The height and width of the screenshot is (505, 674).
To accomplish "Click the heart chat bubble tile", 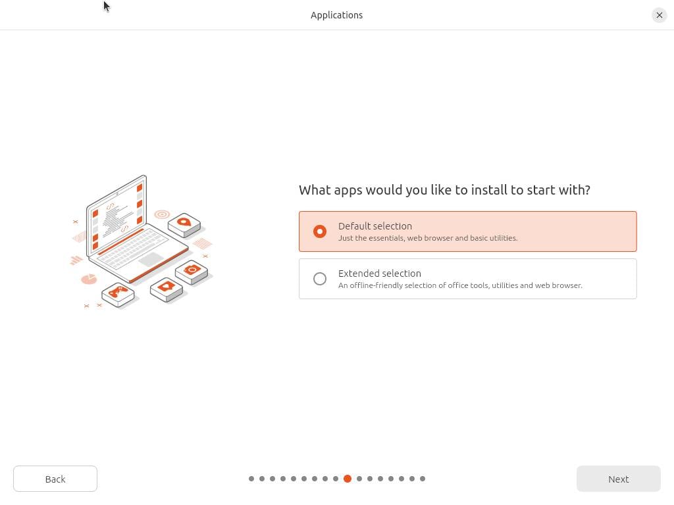I will pos(166,287).
